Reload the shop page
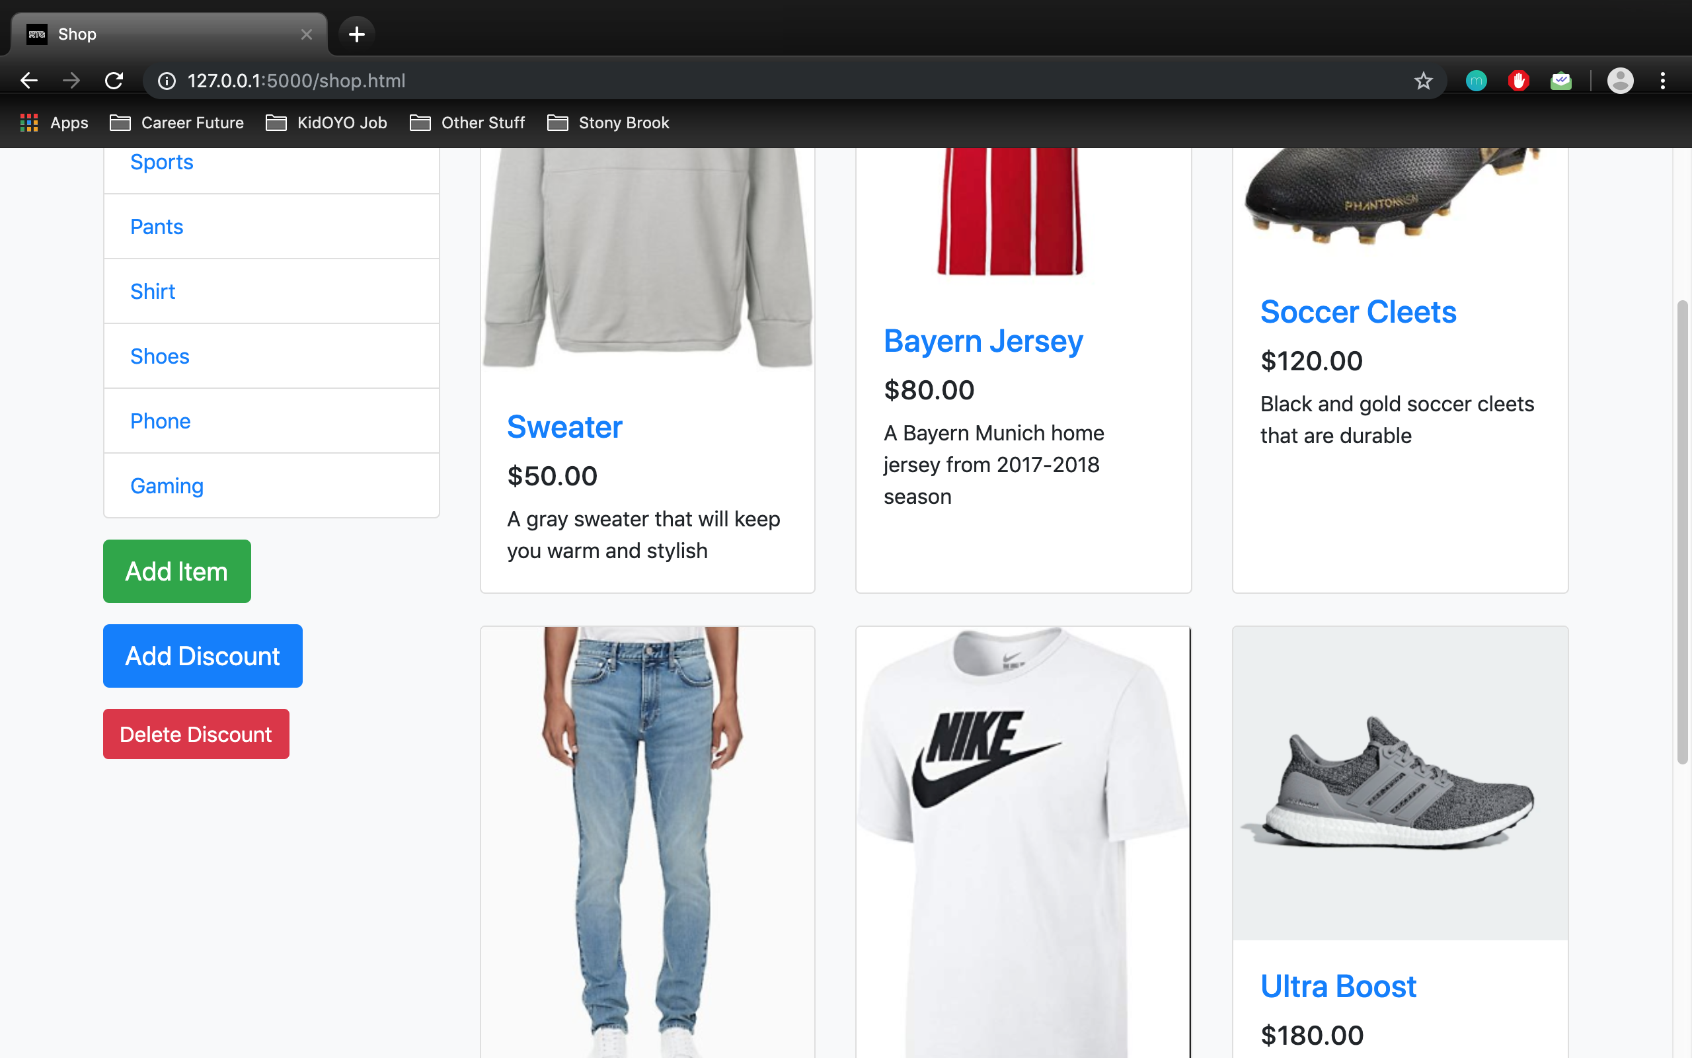This screenshot has height=1058, width=1692. [x=114, y=81]
